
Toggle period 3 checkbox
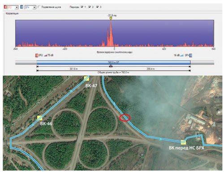point(97,7)
